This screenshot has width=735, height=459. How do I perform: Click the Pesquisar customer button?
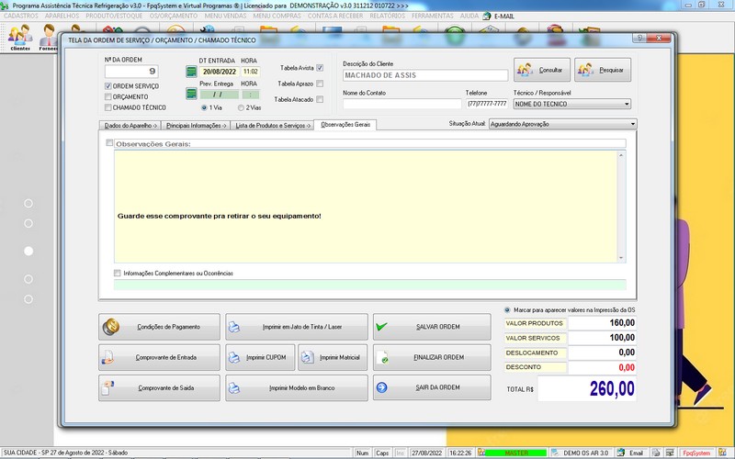pos(603,70)
